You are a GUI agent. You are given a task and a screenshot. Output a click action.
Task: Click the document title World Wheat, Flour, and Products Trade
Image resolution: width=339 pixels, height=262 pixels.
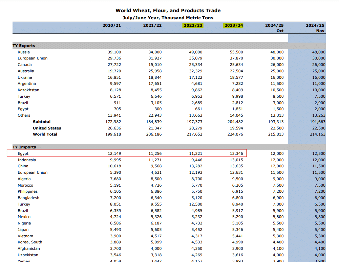click(x=168, y=11)
